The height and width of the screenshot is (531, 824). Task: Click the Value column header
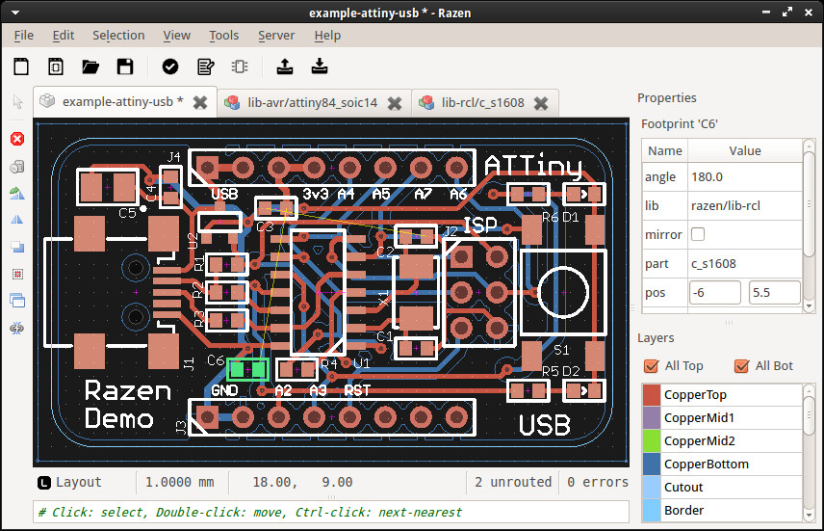click(745, 151)
